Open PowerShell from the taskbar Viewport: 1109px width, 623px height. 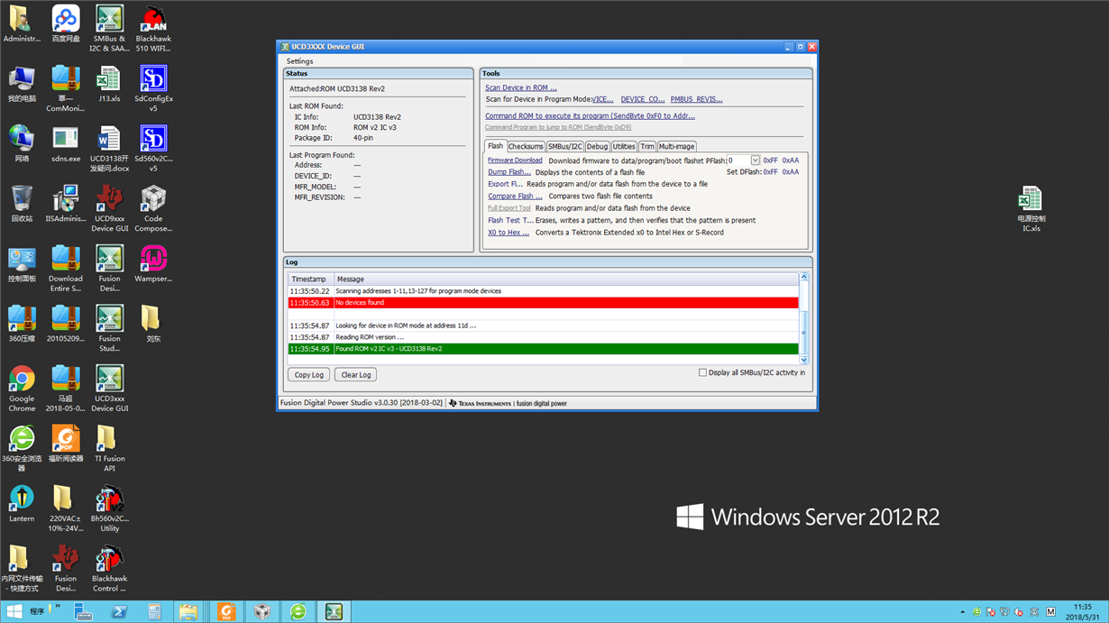click(119, 611)
